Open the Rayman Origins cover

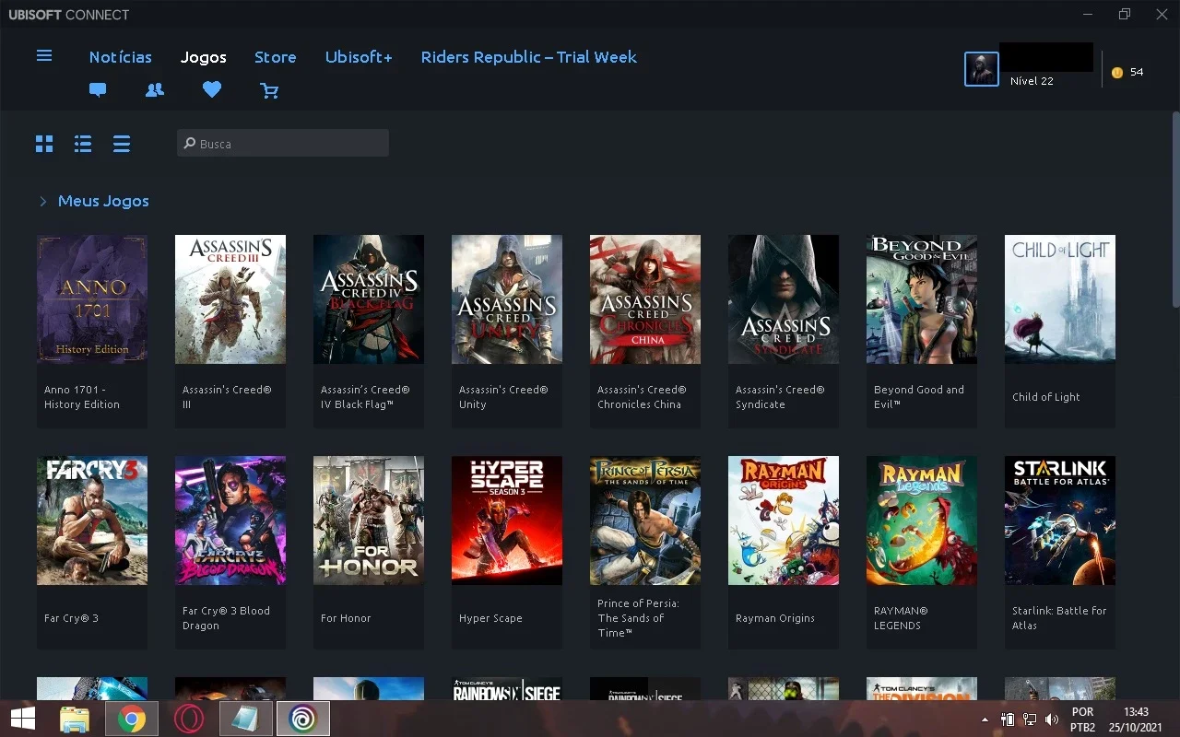pyautogui.click(x=784, y=521)
